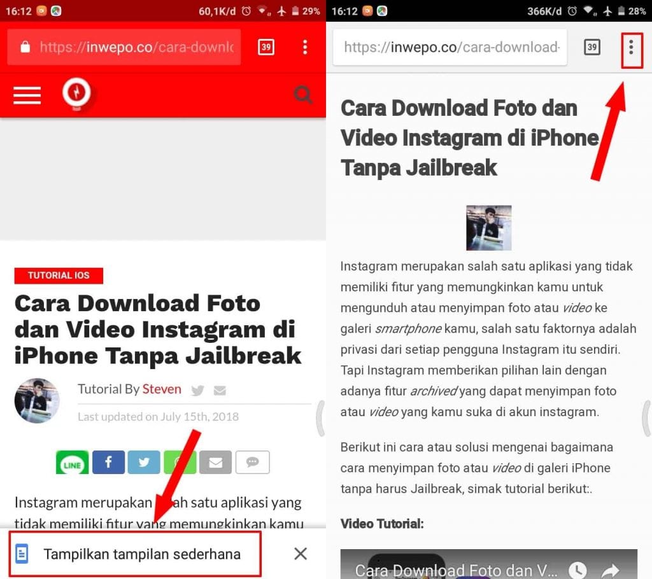652x579 pixels.
Task: Tap the simplified view document icon
Action: pyautogui.click(x=22, y=554)
